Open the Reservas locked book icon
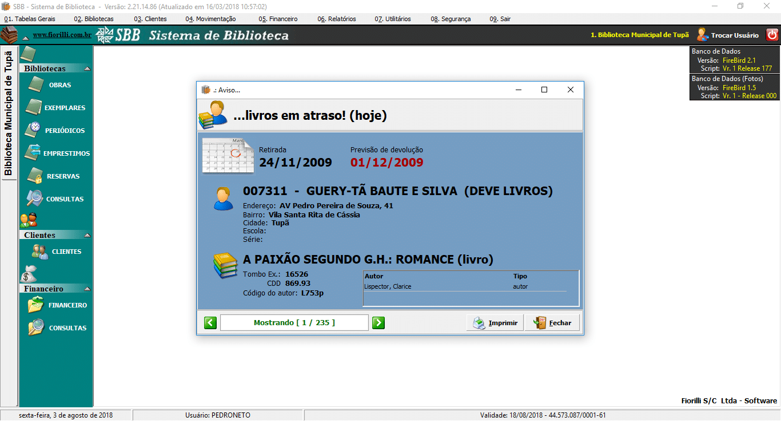 tap(35, 176)
